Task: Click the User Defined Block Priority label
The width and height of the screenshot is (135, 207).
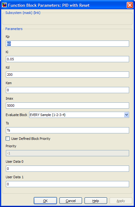Action: click(31, 139)
